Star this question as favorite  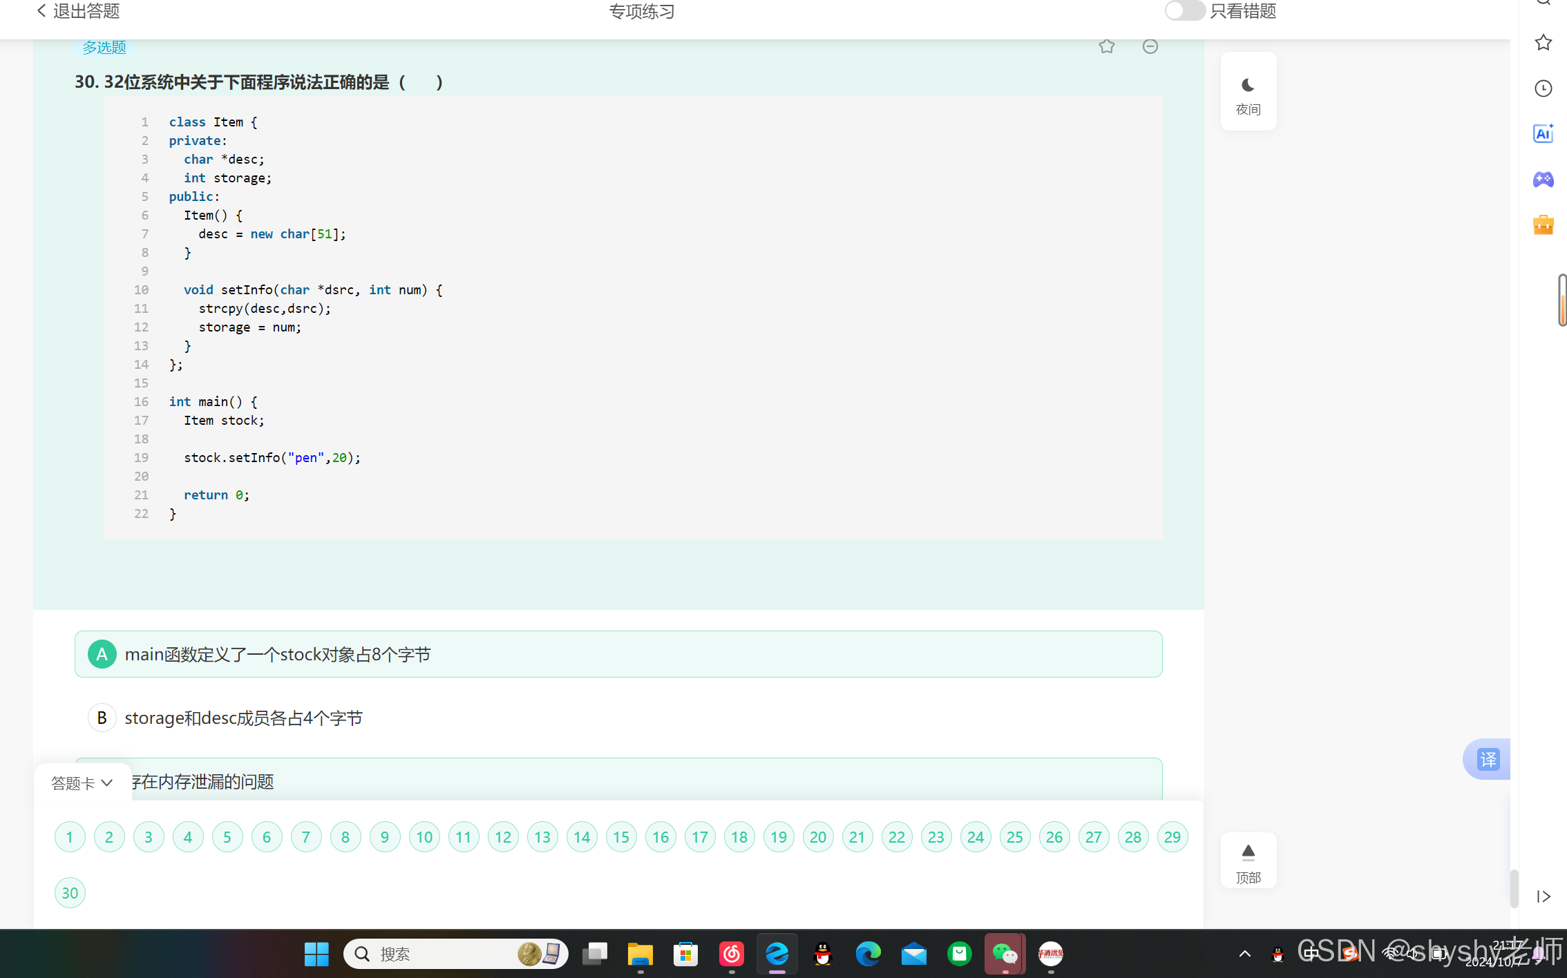[1106, 46]
